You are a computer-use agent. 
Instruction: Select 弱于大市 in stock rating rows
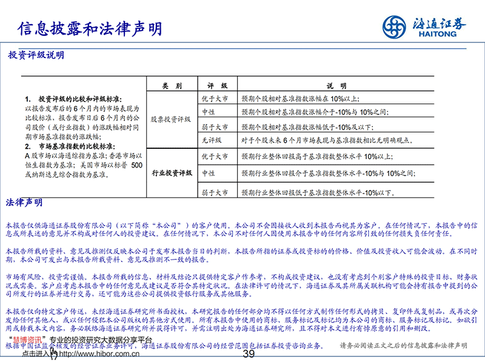tap(215, 127)
